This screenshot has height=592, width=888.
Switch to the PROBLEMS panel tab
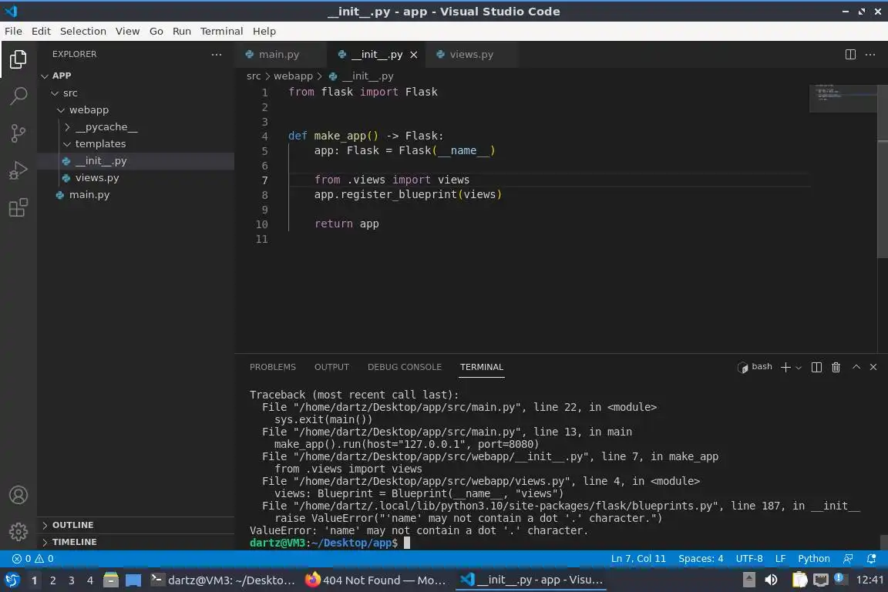272,367
